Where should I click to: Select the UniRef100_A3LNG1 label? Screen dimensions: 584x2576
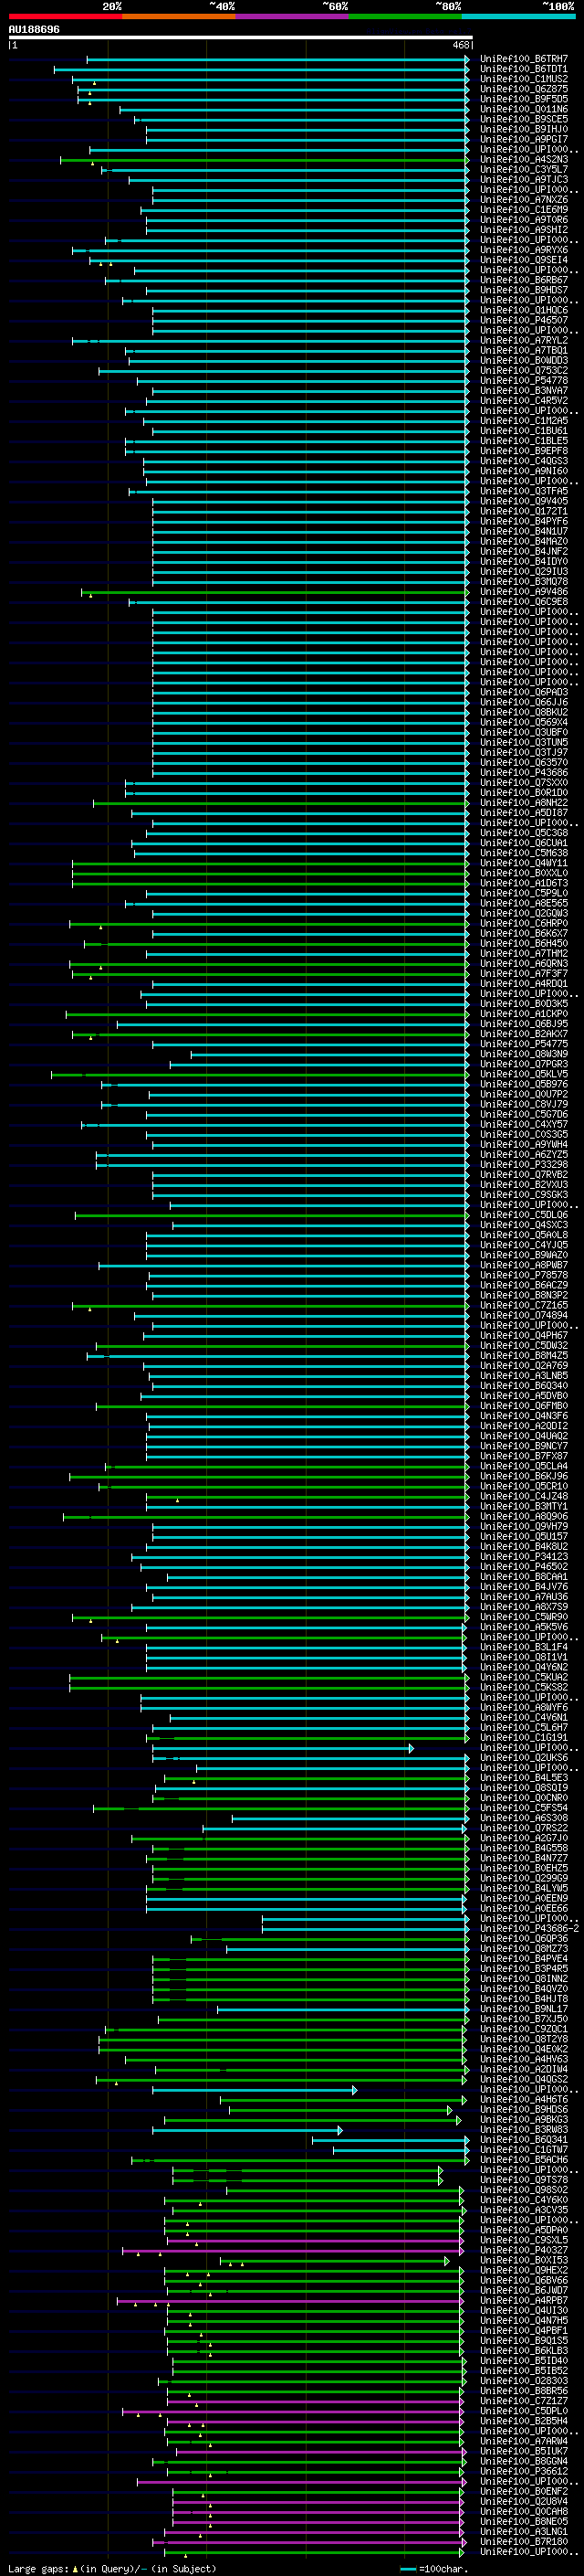(524, 2531)
